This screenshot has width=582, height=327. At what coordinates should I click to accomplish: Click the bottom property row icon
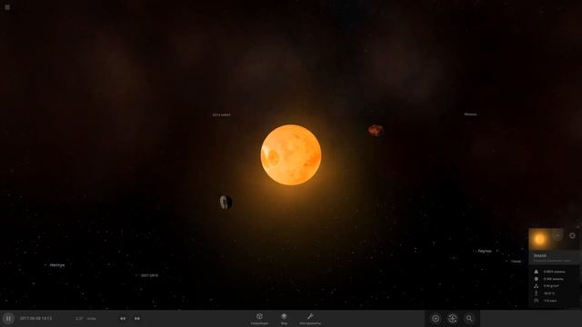(536, 301)
